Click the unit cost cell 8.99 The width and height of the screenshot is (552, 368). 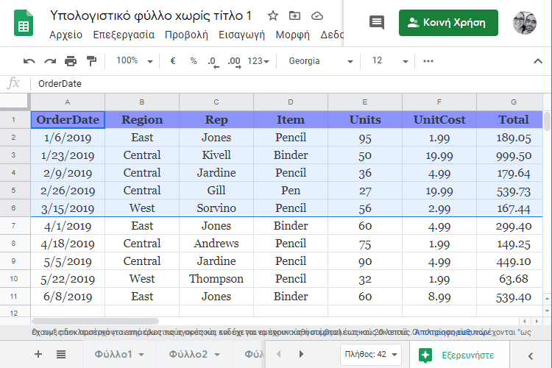439,297
